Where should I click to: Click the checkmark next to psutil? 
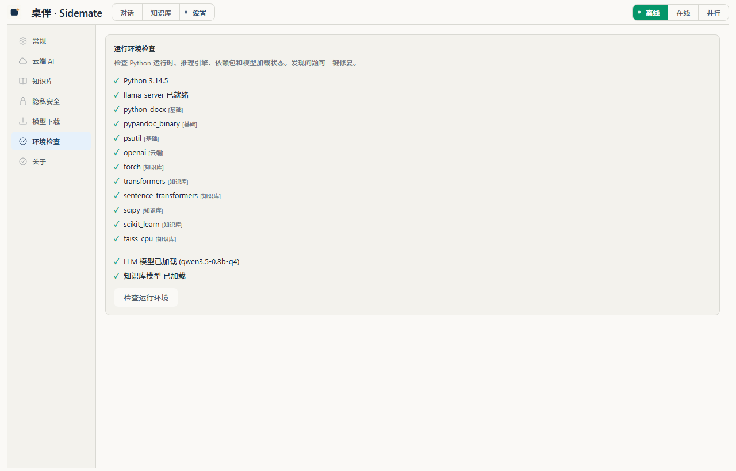tap(117, 138)
